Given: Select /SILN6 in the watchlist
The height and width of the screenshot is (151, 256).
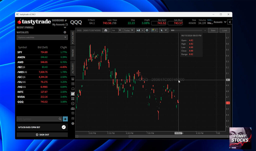Looking at the screenshot, I should pos(42,82).
